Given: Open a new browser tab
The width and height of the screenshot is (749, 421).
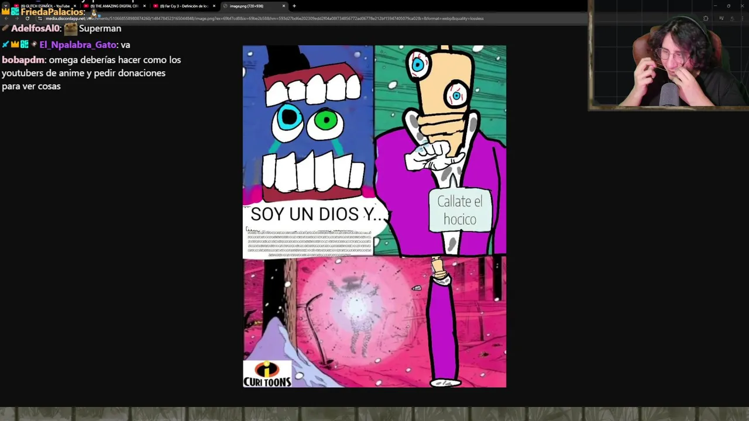Looking at the screenshot, I should point(294,6).
